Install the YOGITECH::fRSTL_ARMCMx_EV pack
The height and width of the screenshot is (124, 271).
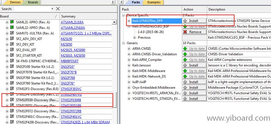click(x=194, y=93)
